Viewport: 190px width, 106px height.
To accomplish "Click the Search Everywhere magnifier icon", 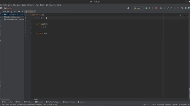I will (x=182, y=8).
